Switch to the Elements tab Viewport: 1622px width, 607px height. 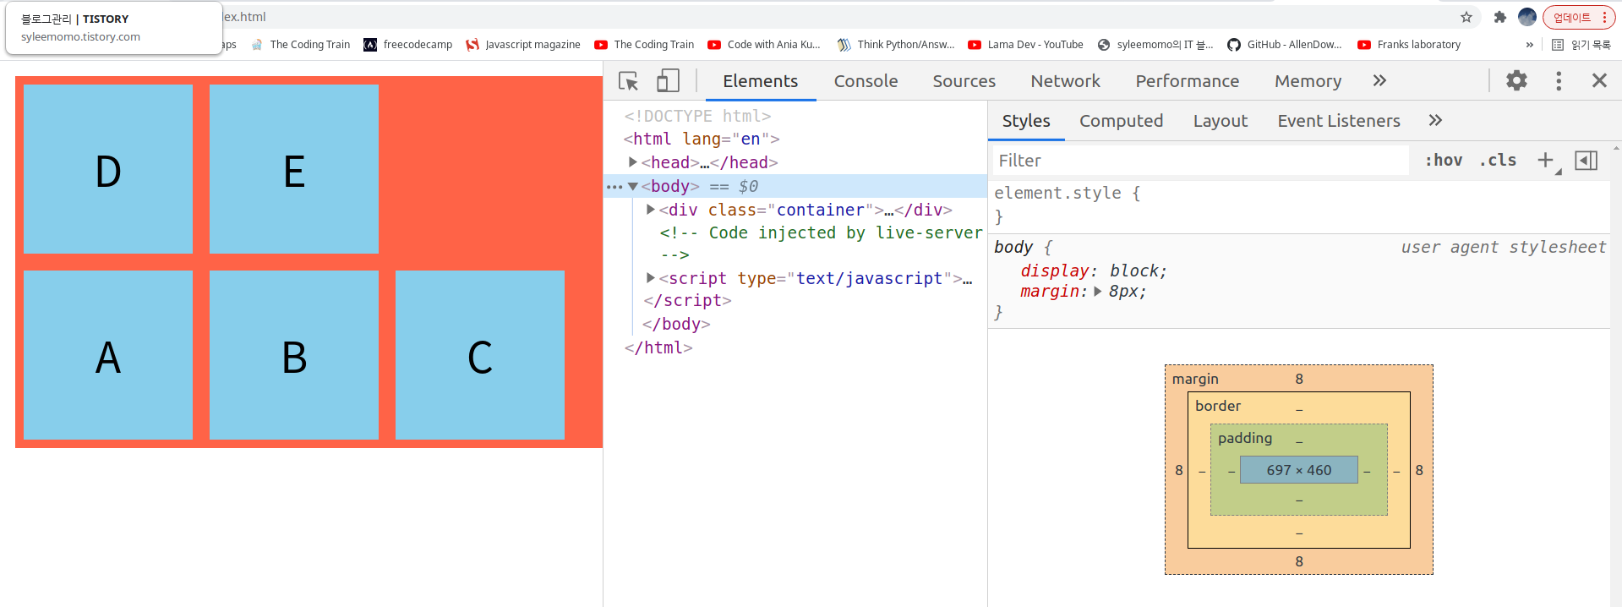pyautogui.click(x=760, y=81)
